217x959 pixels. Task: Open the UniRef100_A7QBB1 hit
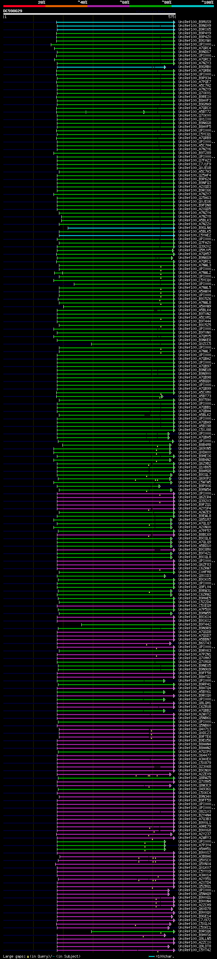[195, 408]
